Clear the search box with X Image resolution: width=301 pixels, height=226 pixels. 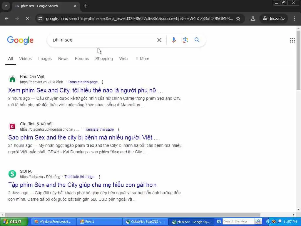point(159,40)
